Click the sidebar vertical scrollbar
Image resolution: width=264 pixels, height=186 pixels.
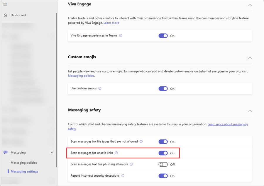pyautogui.click(x=57, y=88)
